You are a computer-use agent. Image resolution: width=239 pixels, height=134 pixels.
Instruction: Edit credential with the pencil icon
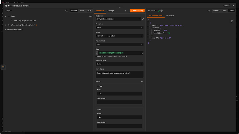[143, 19]
